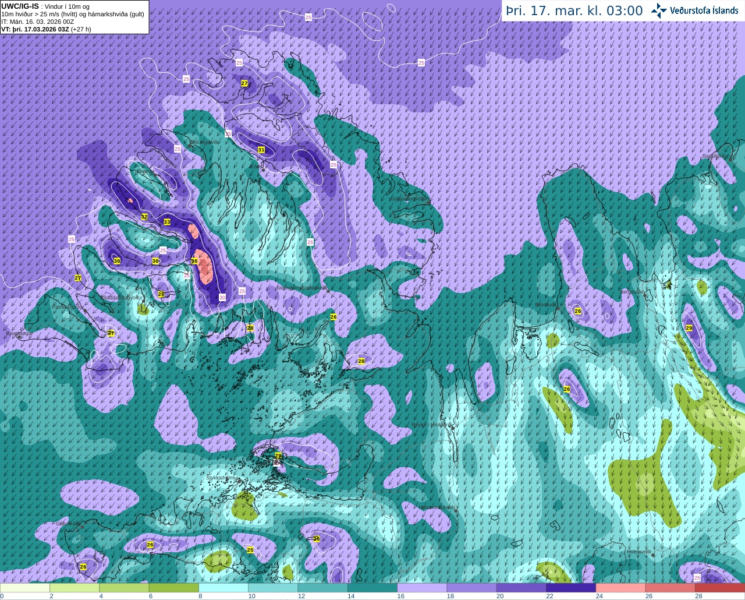Viewport: 745px width, 600px height.
Task: Click the 'VT: þri. 17.03.2026 03Z (+27 h)' line
Action: point(46,29)
